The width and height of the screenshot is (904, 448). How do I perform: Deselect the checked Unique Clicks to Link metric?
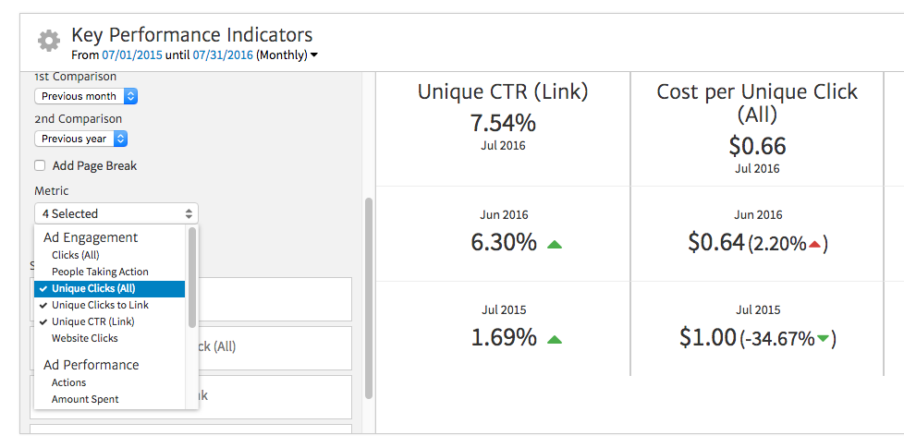tap(100, 305)
